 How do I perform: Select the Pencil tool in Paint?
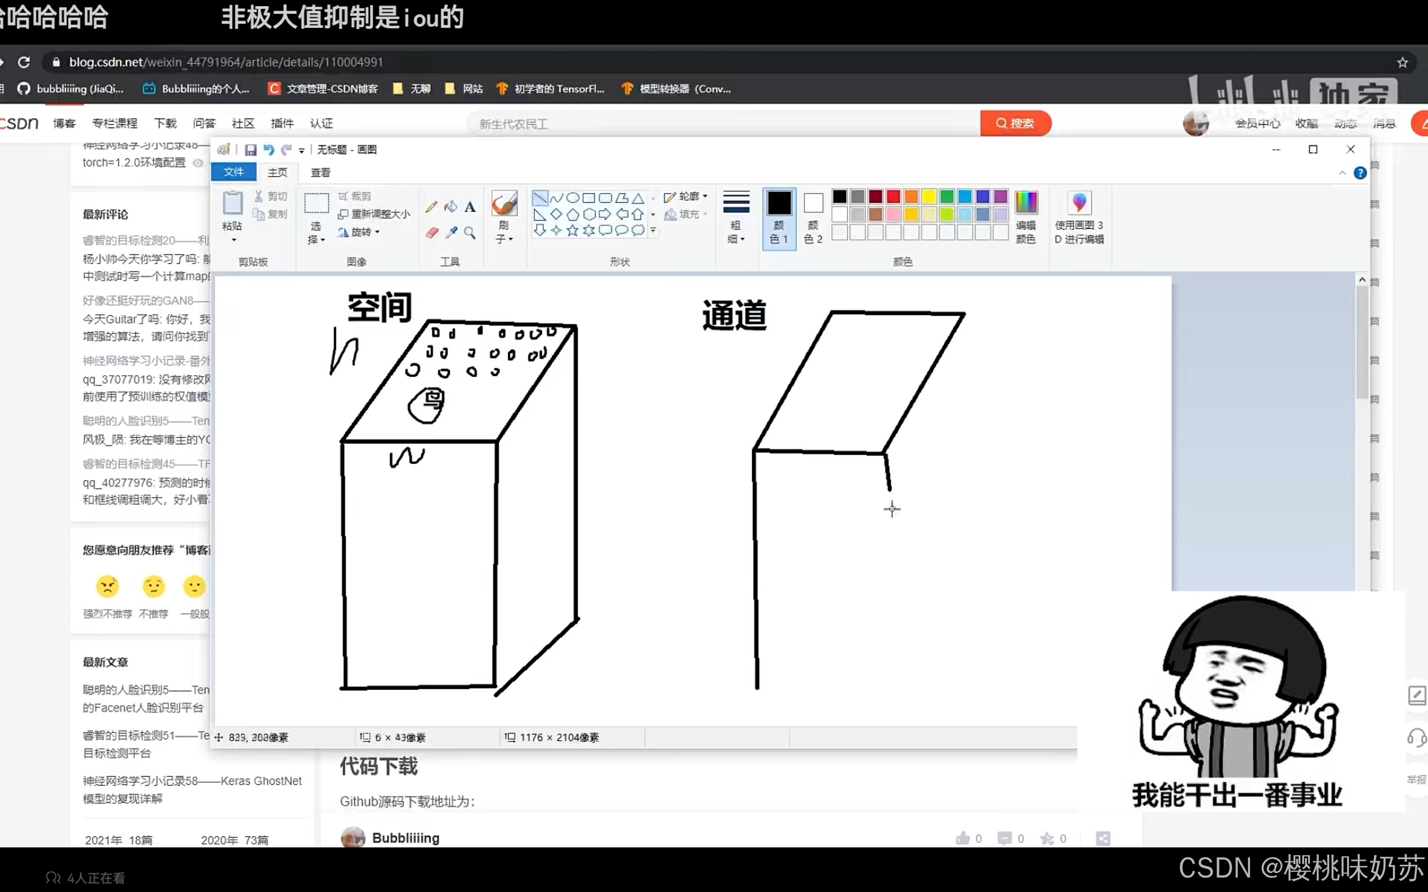431,206
